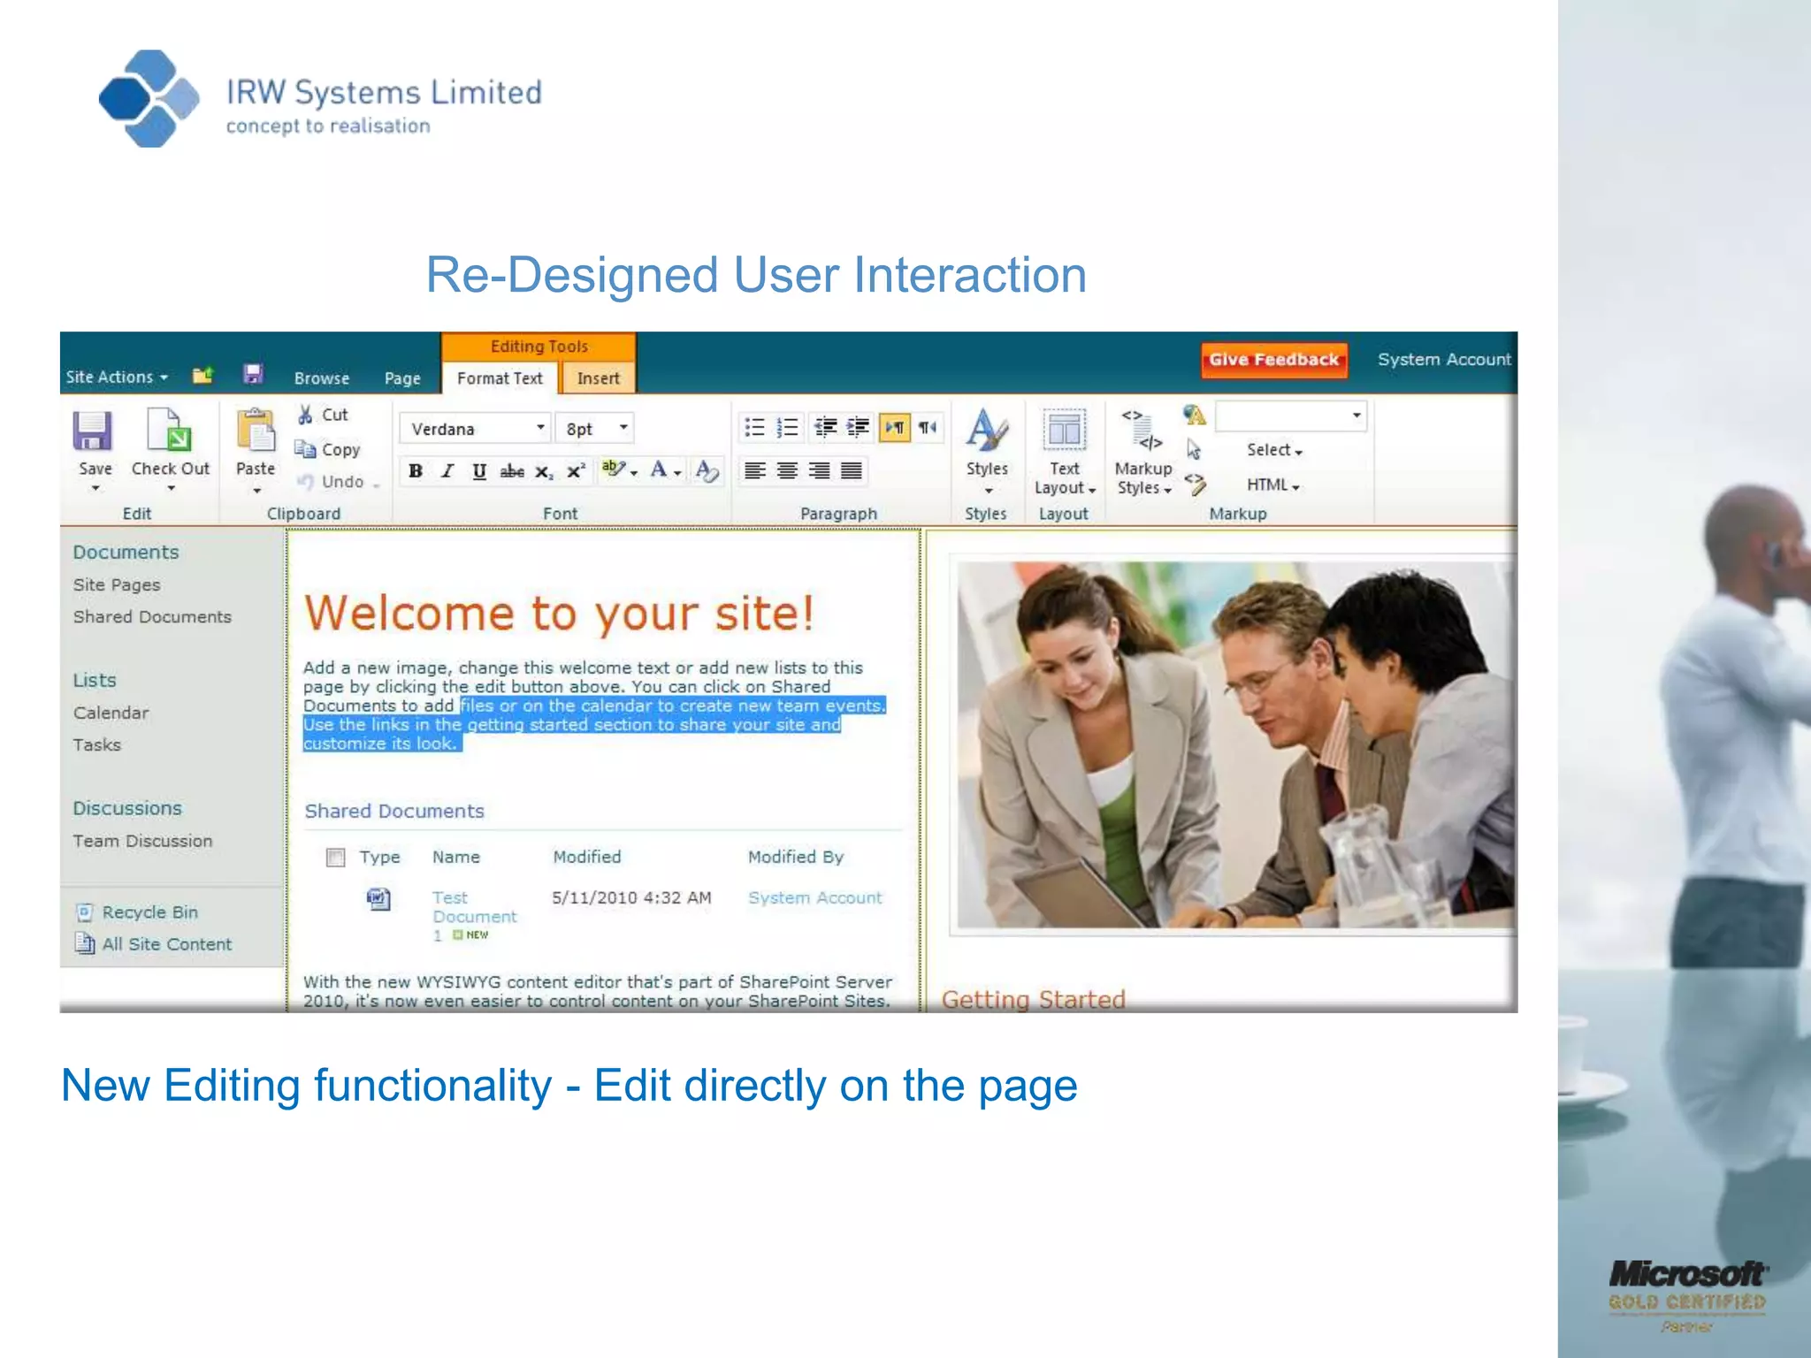Expand the Site Actions menu

(116, 378)
